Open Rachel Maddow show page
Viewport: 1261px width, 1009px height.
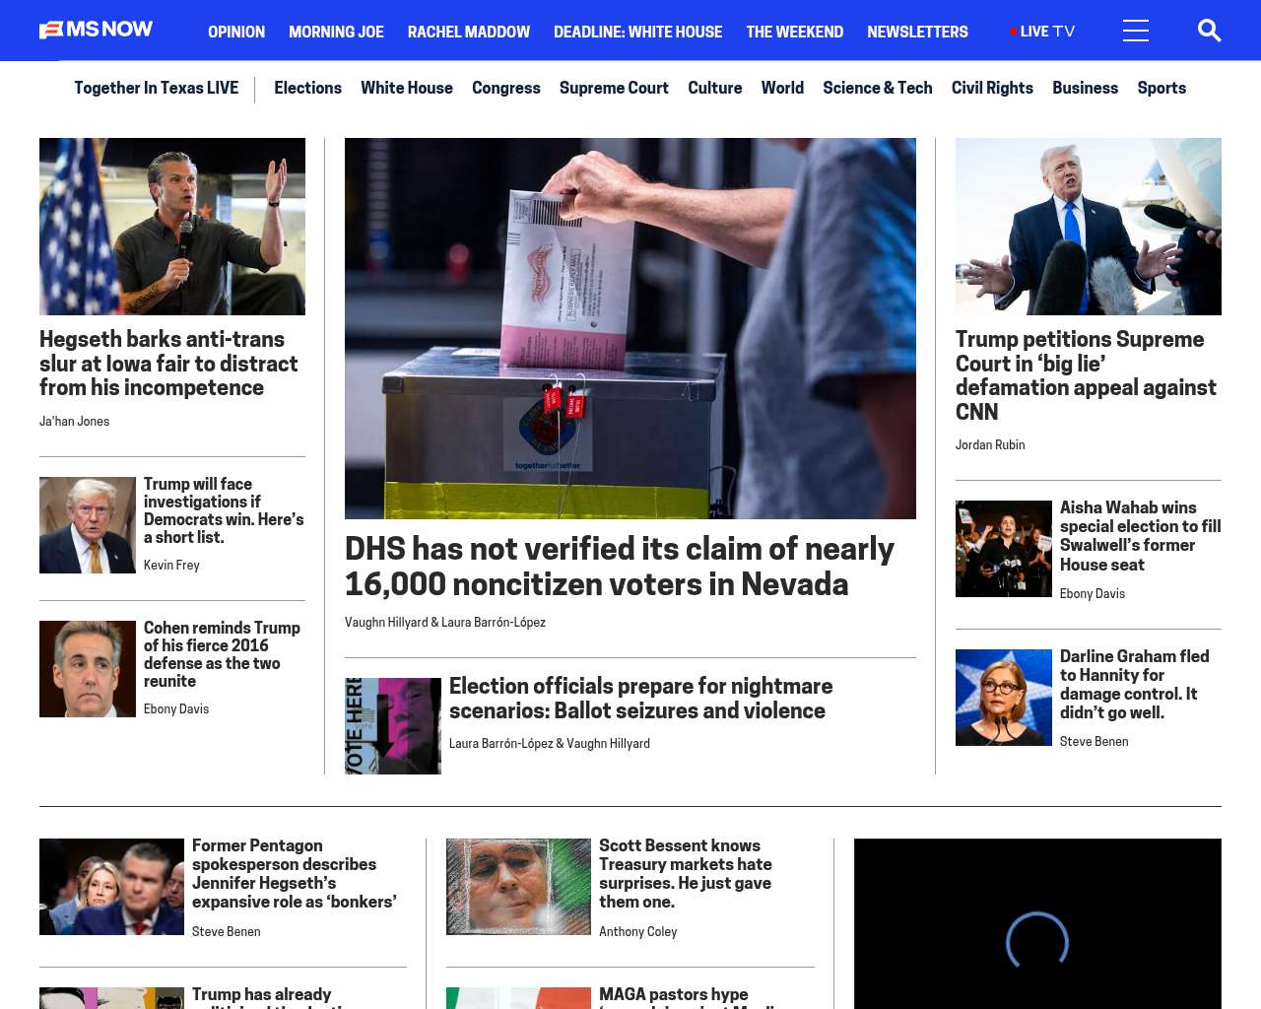(469, 32)
